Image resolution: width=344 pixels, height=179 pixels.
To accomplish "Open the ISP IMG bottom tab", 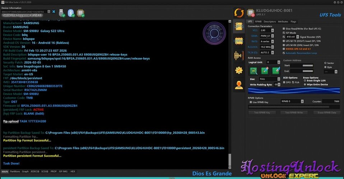I will (x=63, y=171).
